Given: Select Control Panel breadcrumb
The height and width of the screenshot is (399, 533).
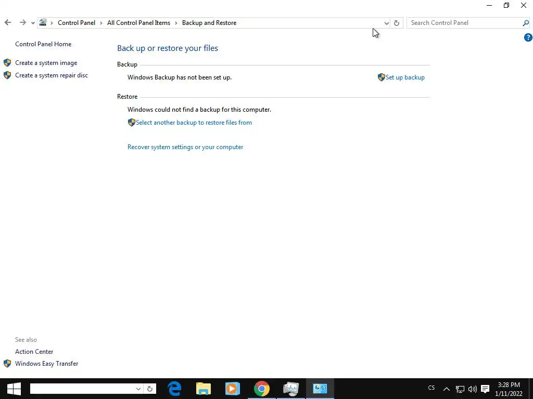Looking at the screenshot, I should (77, 23).
